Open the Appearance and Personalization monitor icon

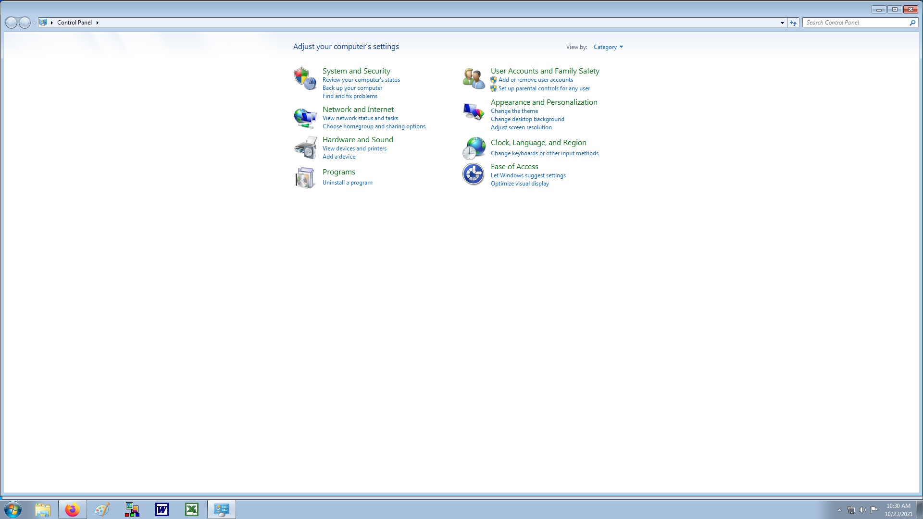[474, 111]
